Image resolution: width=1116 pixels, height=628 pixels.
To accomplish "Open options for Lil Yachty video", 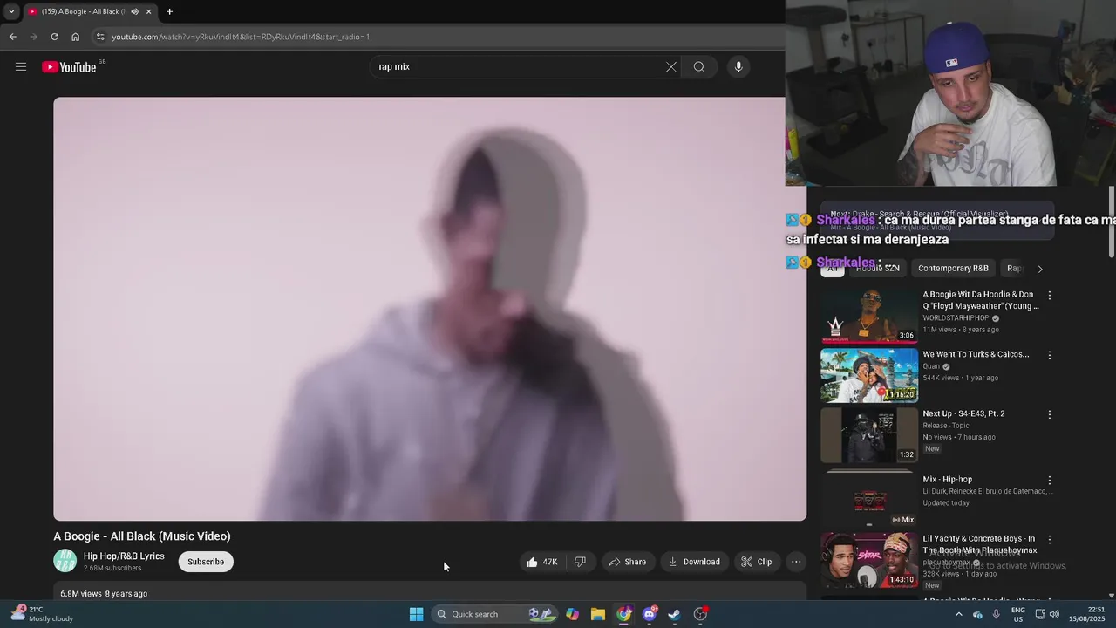I will [1050, 540].
